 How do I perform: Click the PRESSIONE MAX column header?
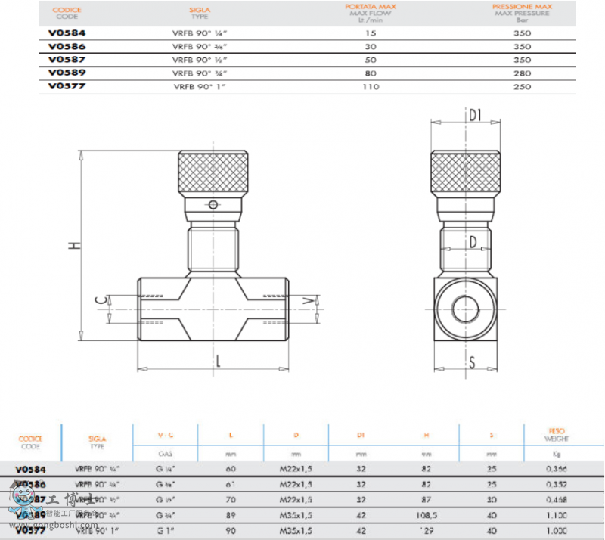tap(523, 13)
